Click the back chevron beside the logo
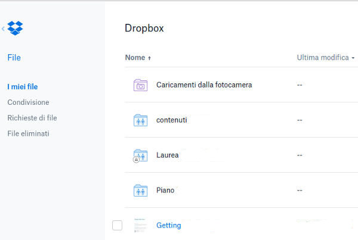The image size is (358, 240). 3,29
